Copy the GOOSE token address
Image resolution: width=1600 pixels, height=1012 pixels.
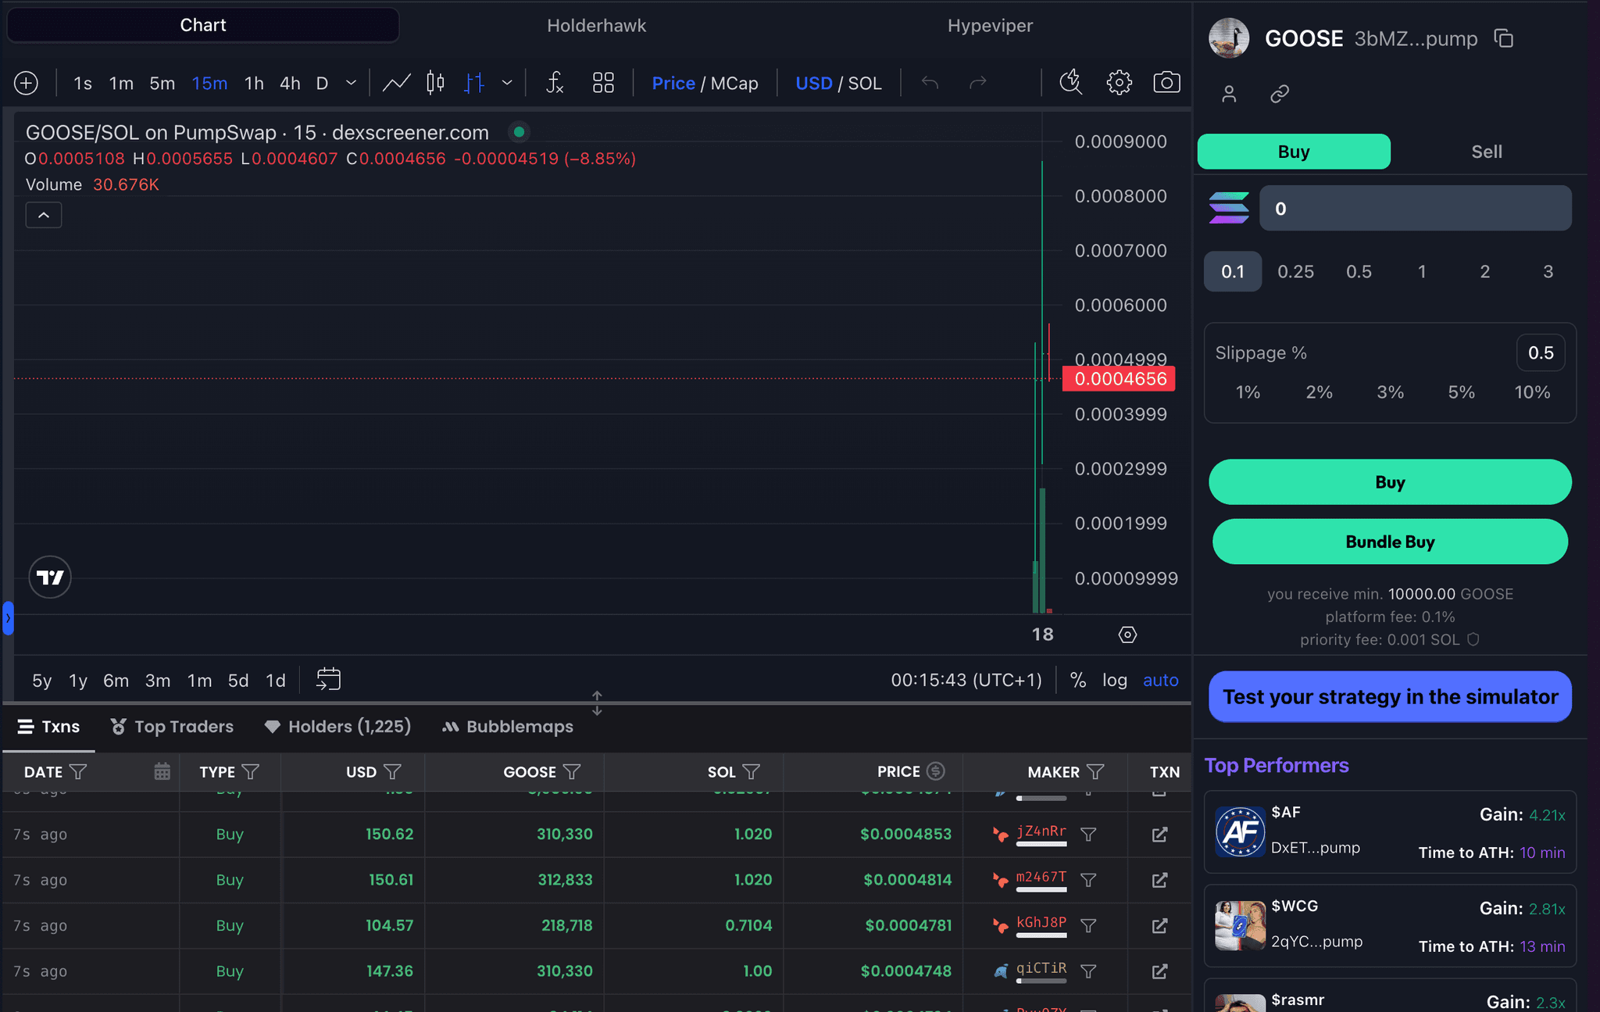point(1503,38)
